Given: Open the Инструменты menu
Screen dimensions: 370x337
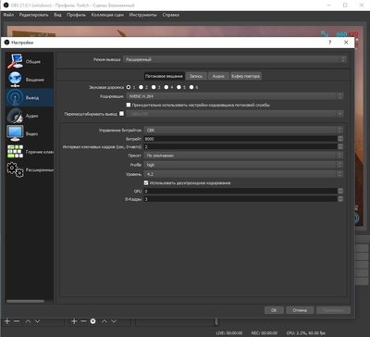Looking at the screenshot, I should pyautogui.click(x=142, y=15).
